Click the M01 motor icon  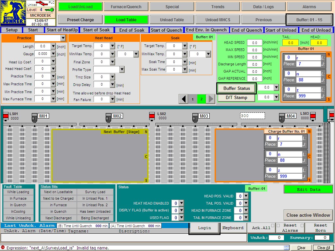click(x=34, y=117)
